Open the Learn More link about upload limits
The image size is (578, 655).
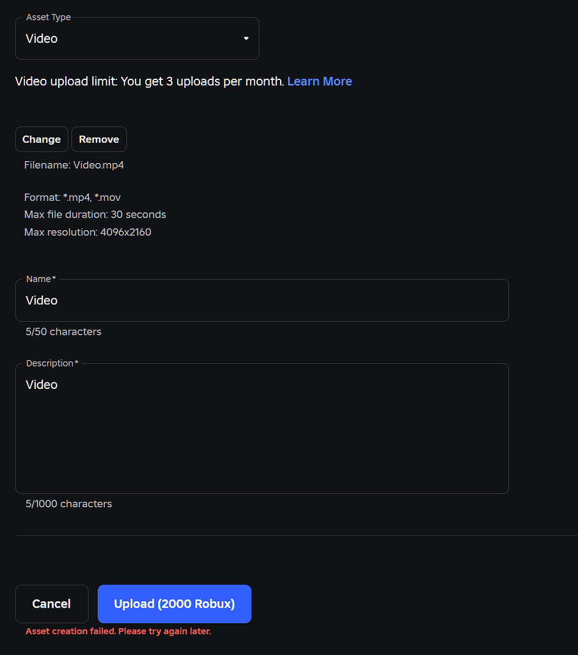pyautogui.click(x=320, y=81)
